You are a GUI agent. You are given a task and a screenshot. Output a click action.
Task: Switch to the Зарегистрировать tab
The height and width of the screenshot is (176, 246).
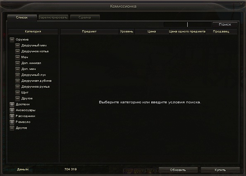coord(53,17)
